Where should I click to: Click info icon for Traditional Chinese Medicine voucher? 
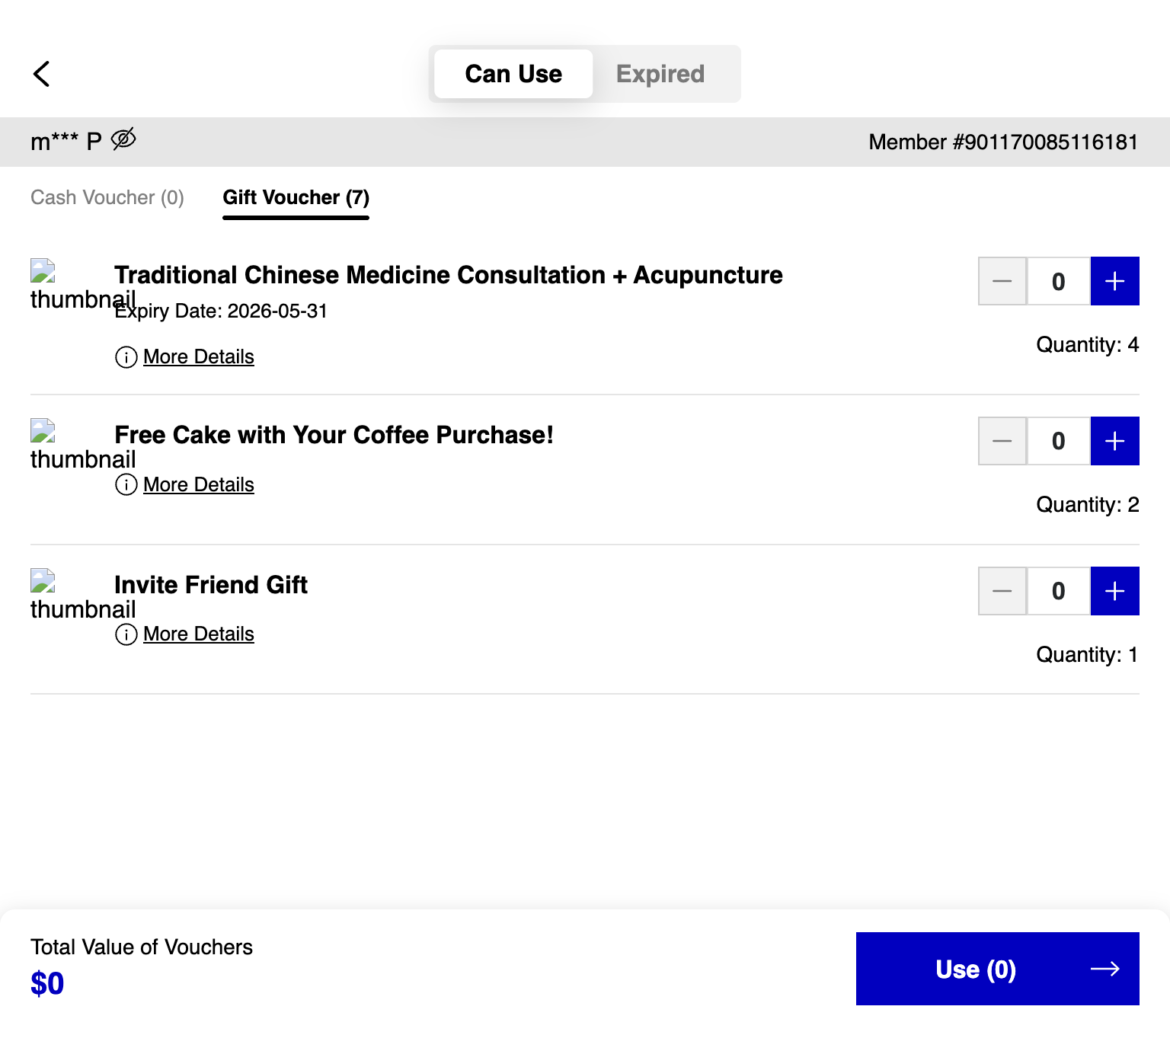click(x=126, y=356)
